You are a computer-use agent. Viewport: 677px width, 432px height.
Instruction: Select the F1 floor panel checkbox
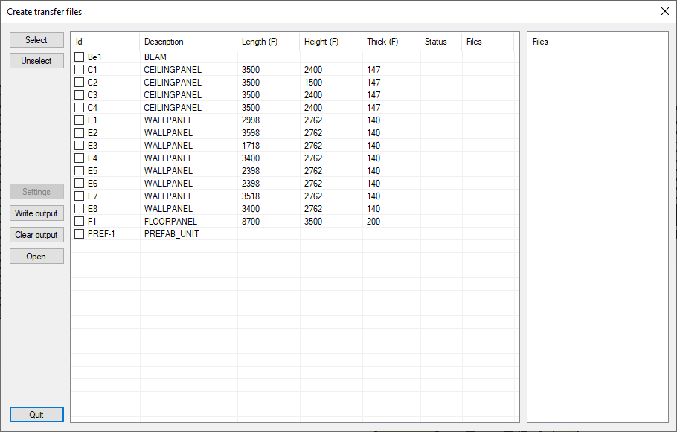80,222
